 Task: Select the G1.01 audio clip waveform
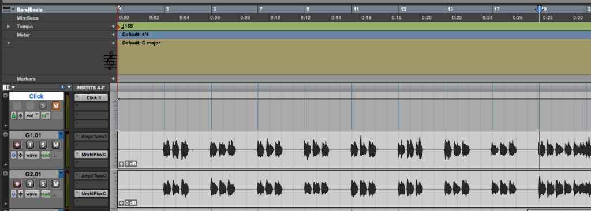(354, 149)
